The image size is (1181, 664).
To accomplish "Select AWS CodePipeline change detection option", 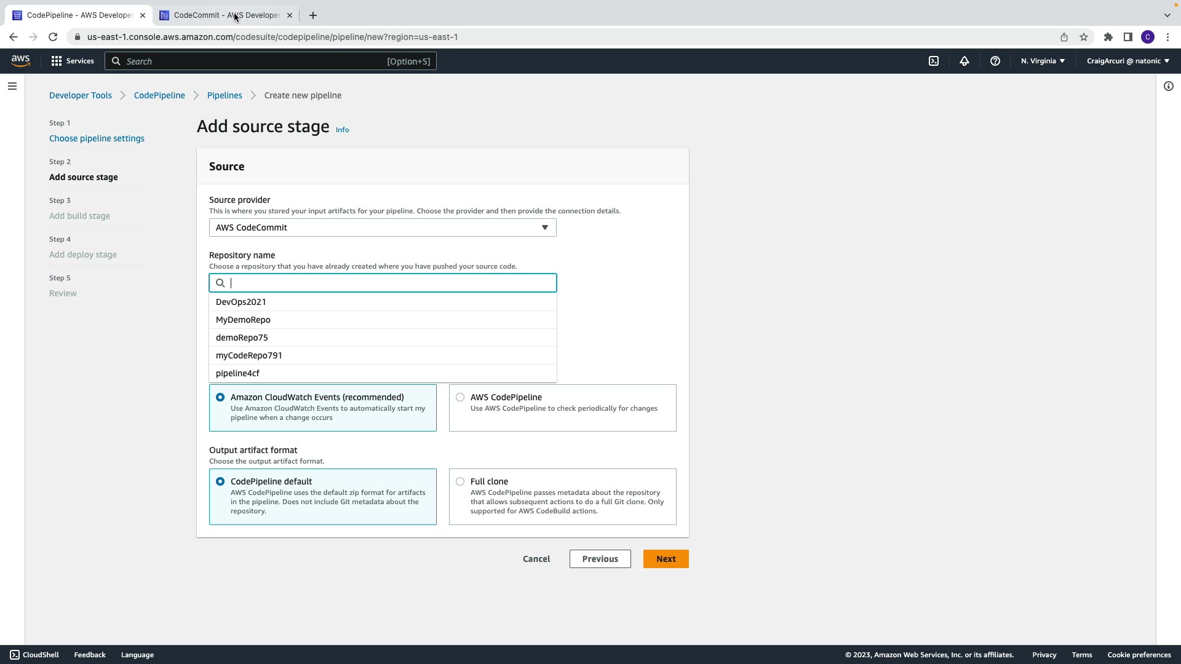I will [460, 397].
